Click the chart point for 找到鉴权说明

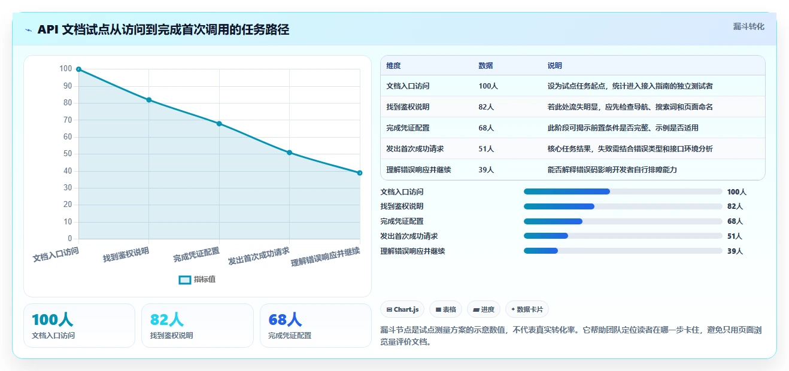[x=148, y=100]
